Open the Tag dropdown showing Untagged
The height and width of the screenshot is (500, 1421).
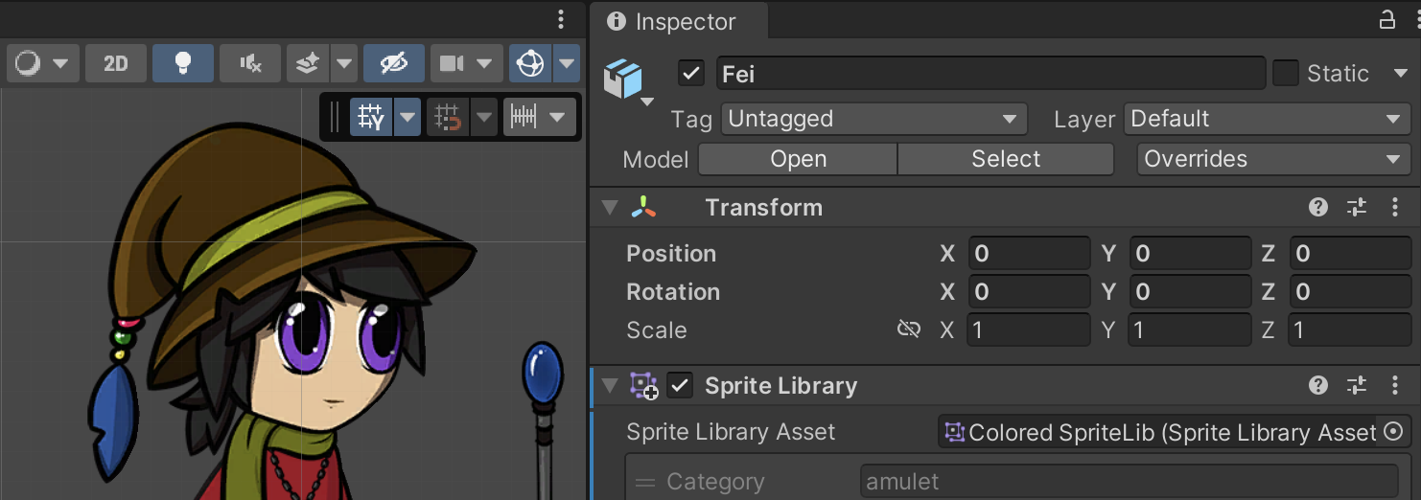873,120
